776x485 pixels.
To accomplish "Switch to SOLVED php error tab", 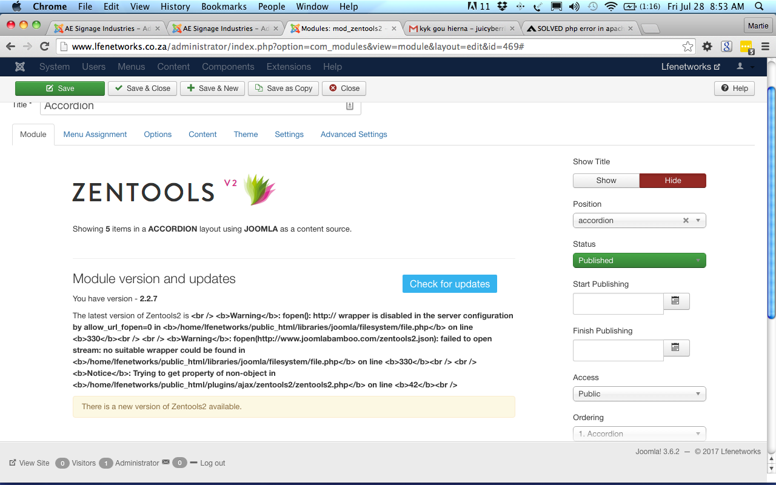I will coord(581,28).
